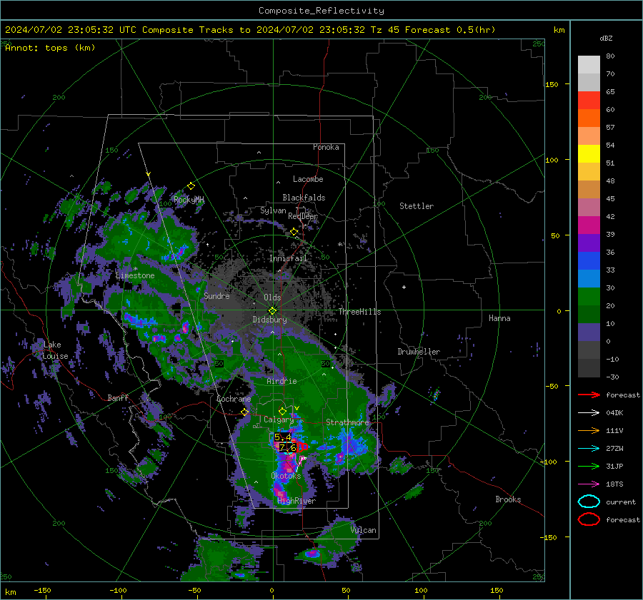This screenshot has height=600, width=643.
Task: Click the Blackfalds label
Action: click(304, 198)
